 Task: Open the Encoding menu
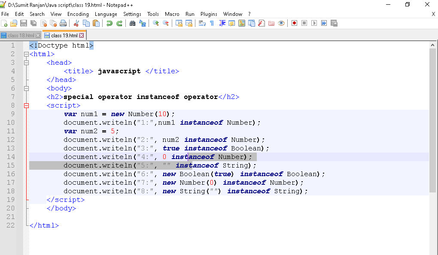coord(78,14)
